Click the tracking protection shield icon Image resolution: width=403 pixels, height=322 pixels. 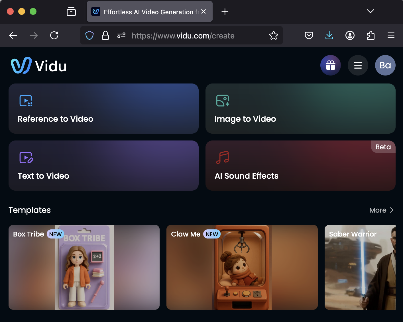pos(89,35)
